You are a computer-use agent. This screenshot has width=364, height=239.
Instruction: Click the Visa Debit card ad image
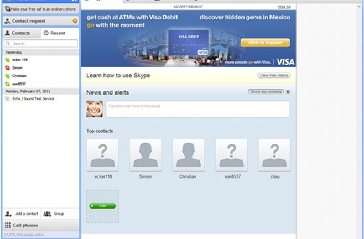(x=189, y=43)
